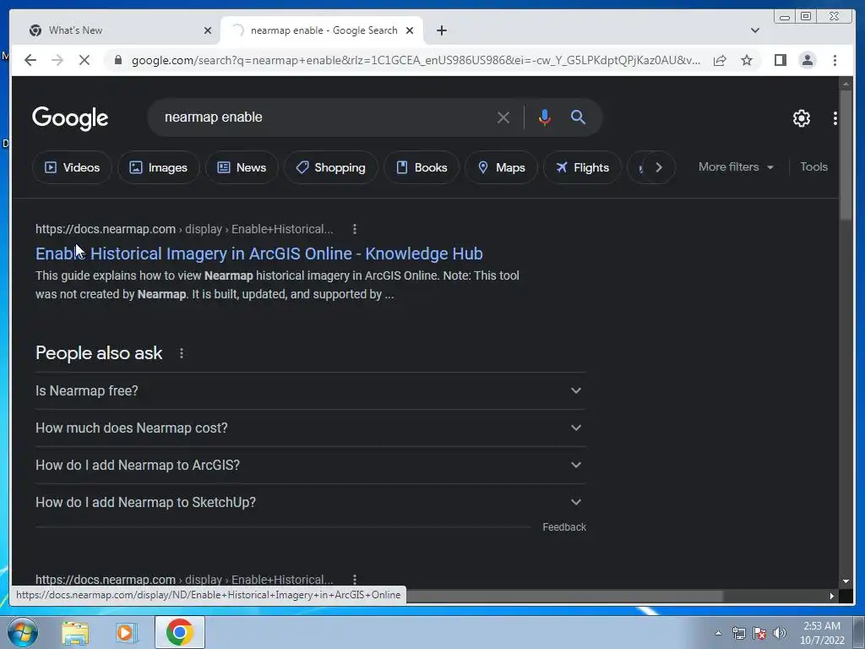Click inside the nearmap enable search field

(x=325, y=117)
